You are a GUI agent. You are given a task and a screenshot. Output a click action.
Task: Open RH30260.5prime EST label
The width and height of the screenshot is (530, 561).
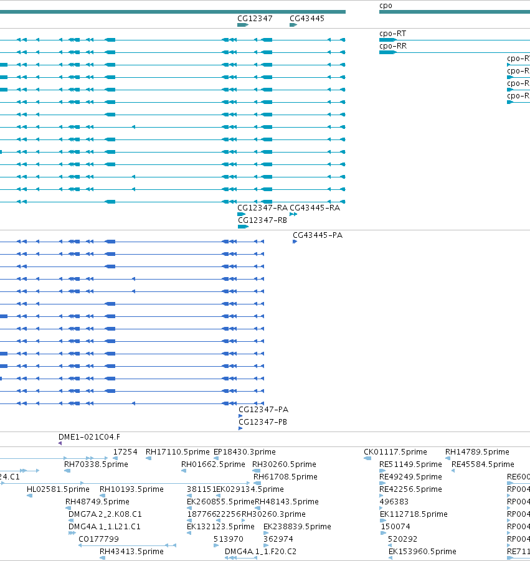[284, 464]
